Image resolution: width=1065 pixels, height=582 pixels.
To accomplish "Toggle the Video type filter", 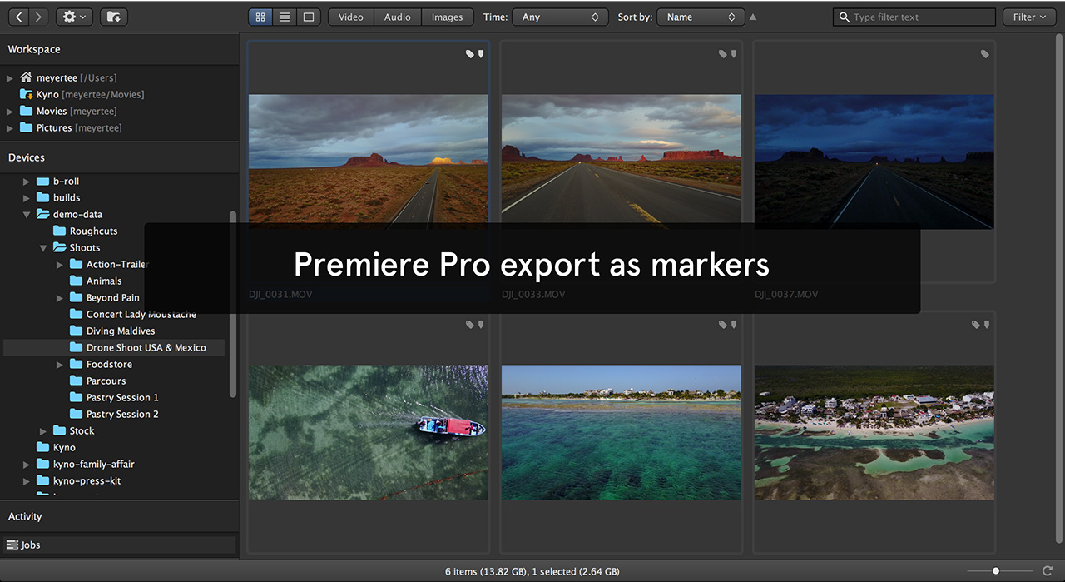I will 350,17.
